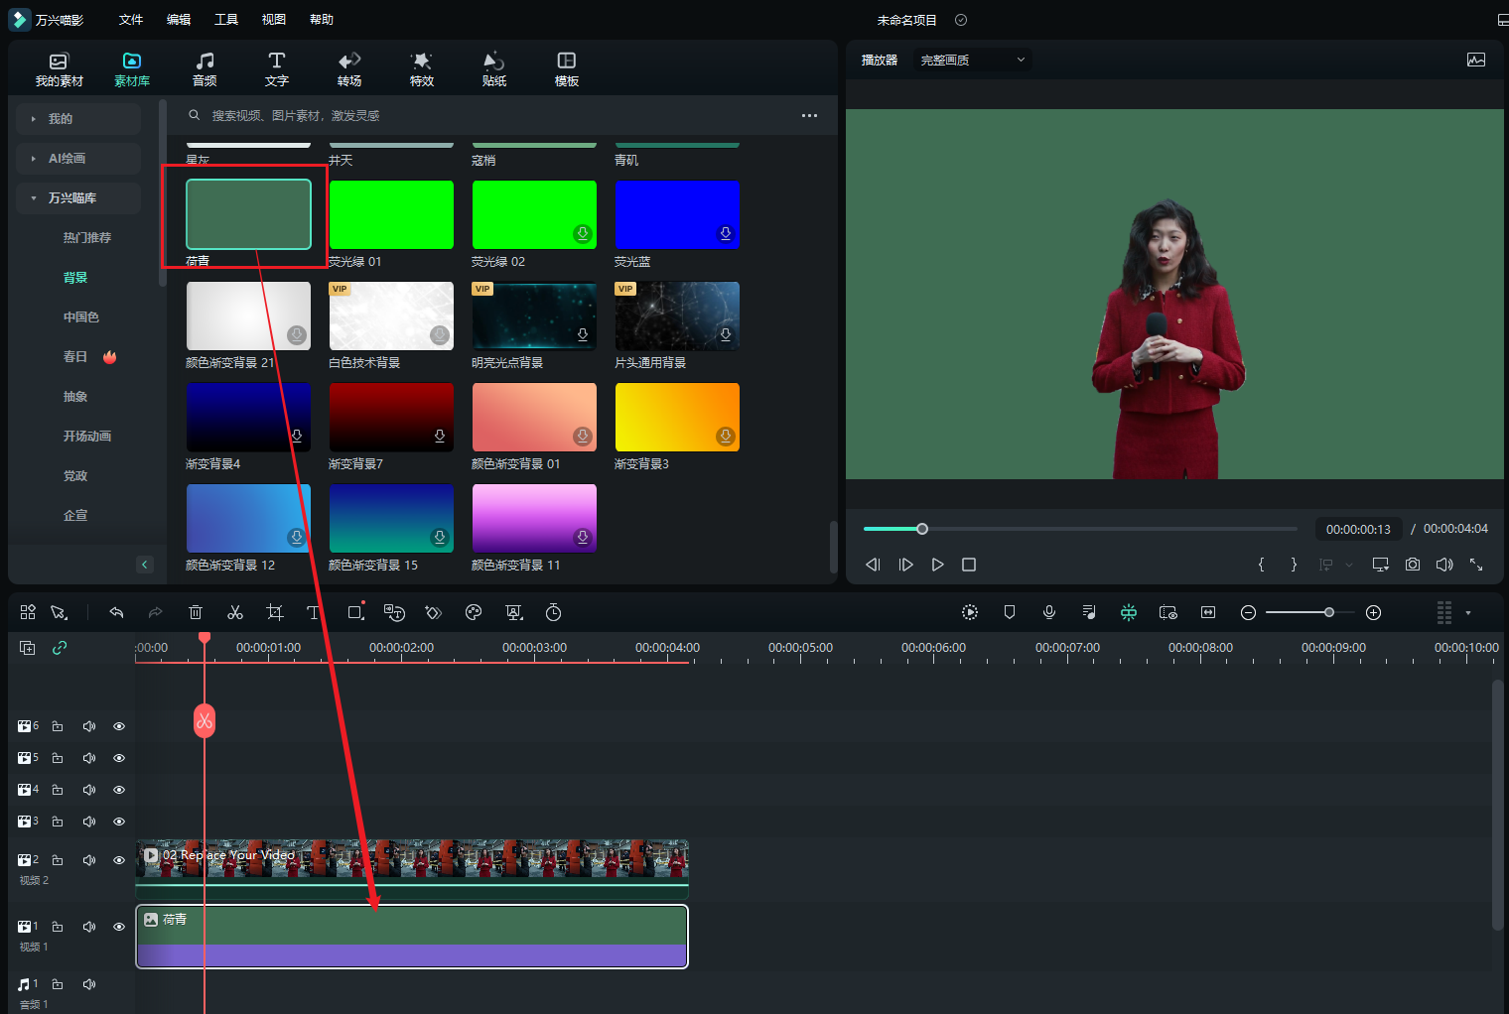The image size is (1509, 1014).
Task: Open the color palette tool in toolbar
Action: (474, 613)
